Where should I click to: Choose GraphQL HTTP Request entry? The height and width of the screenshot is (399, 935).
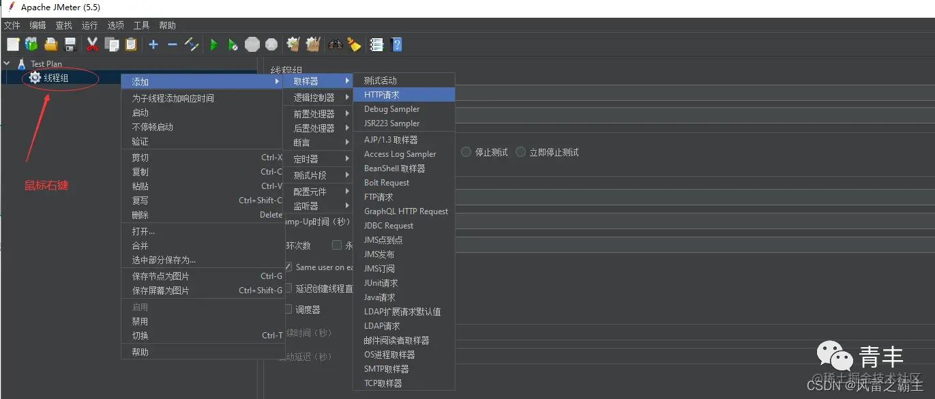pyautogui.click(x=404, y=211)
